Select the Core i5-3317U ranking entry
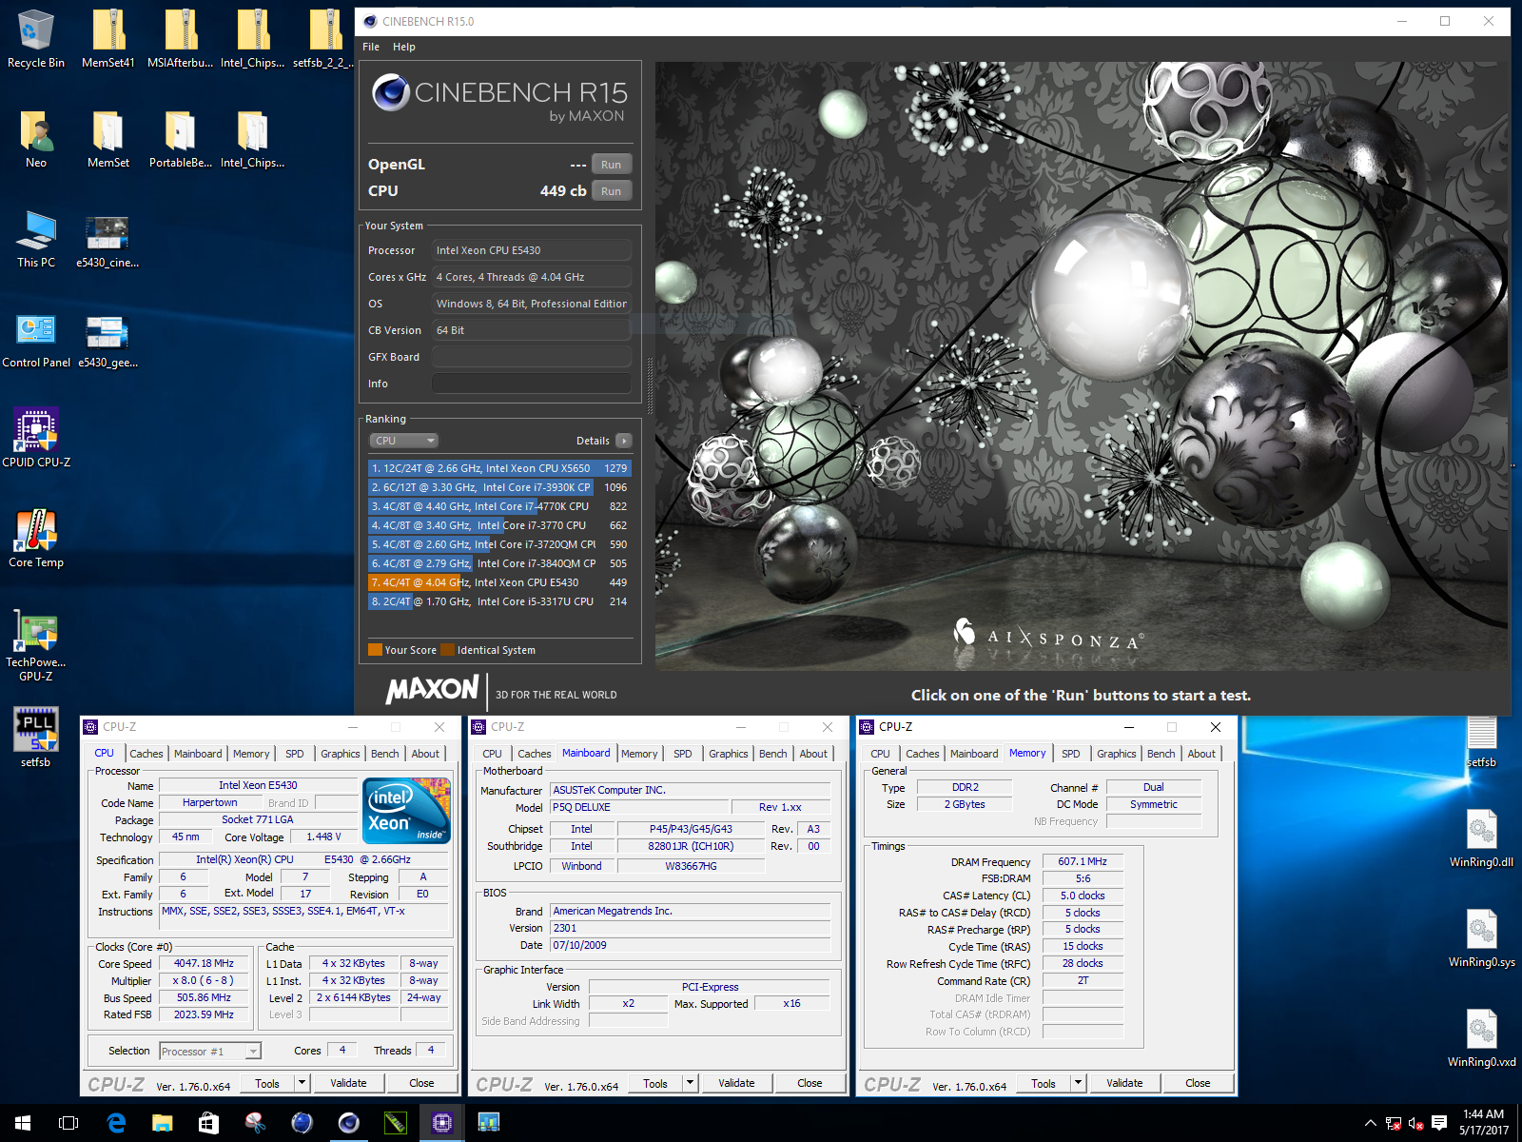 coord(499,601)
